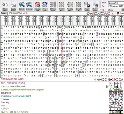
Task: Choose the Unmark all icon
Action: (79, 5)
